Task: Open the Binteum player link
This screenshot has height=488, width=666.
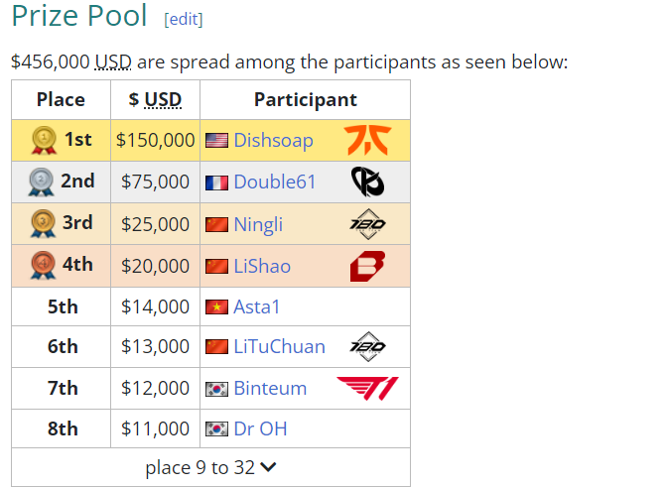Action: point(270,388)
